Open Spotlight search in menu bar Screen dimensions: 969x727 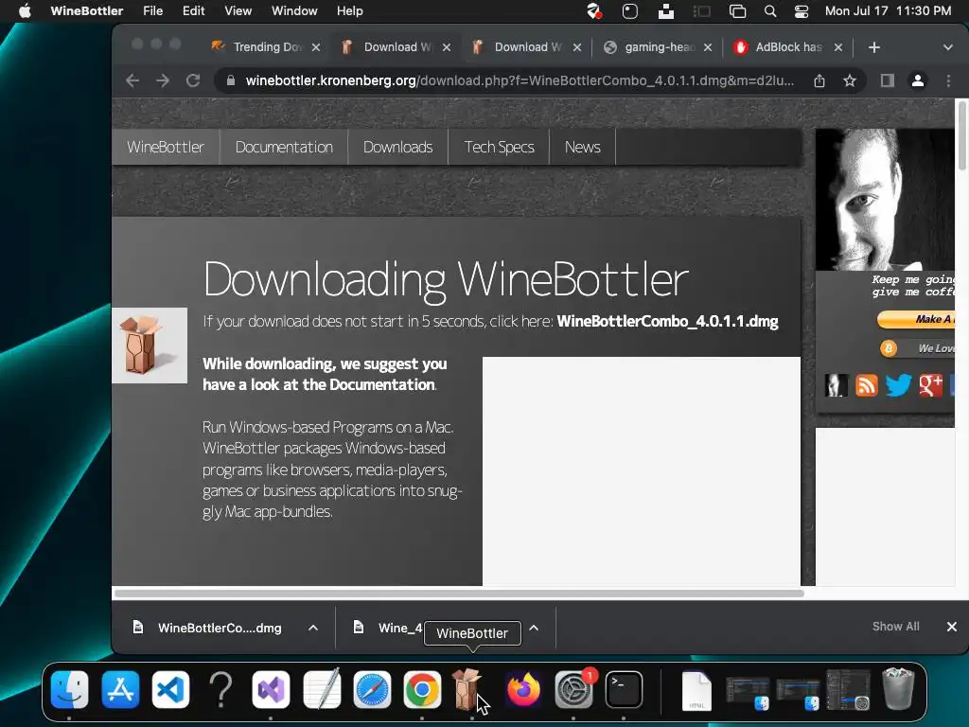(770, 11)
